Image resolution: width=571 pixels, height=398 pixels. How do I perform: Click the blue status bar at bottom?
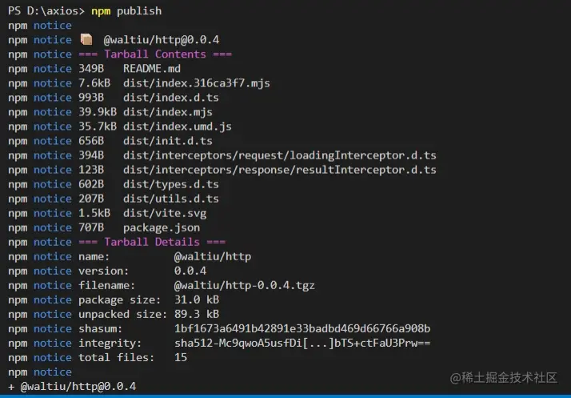(x=285, y=396)
